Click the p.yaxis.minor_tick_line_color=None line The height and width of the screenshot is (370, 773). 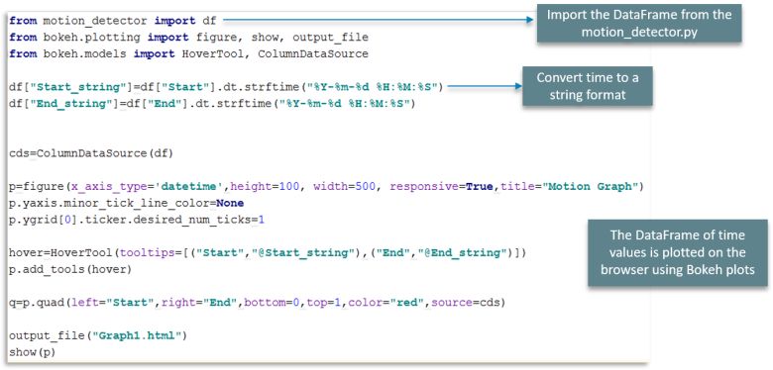click(x=127, y=203)
